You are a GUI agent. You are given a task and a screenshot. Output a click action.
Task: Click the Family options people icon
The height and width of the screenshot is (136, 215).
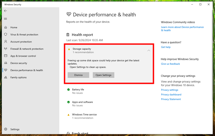[6, 77]
